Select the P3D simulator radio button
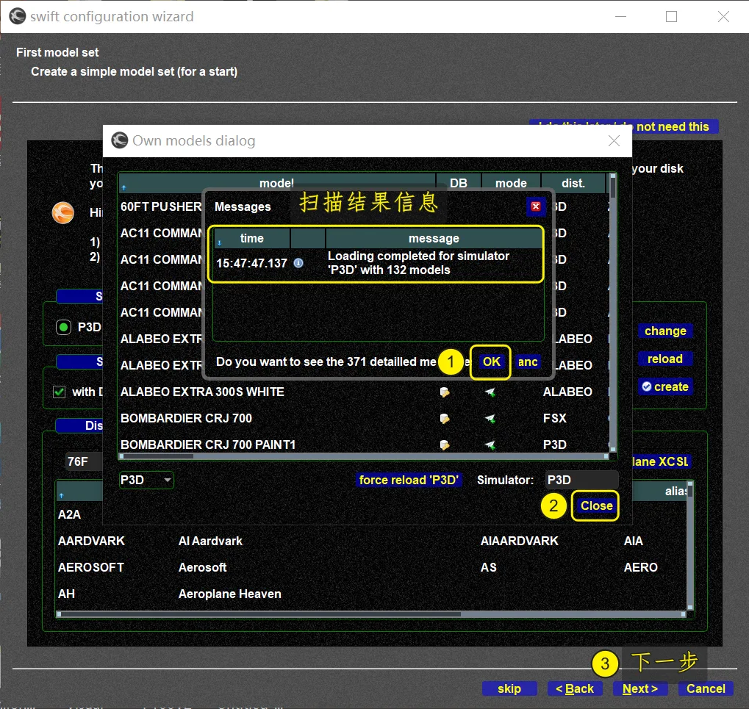Screen dimensions: 749x709 (x=63, y=328)
